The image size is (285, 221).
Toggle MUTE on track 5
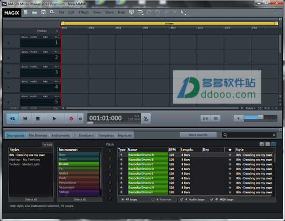(34, 96)
